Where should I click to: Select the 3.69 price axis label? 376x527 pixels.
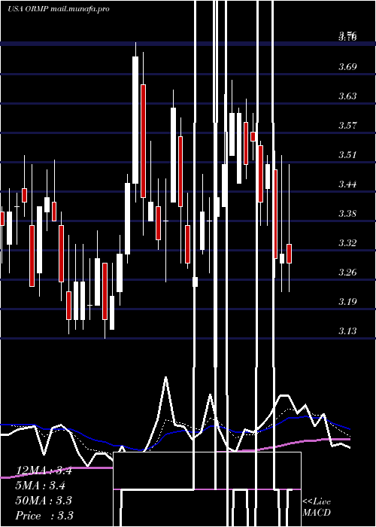(347, 67)
